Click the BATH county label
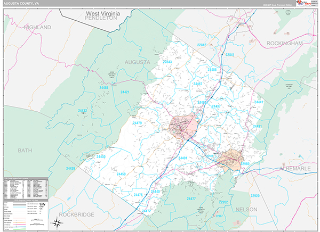The width and height of the screenshot is (320, 232). tap(25, 151)
